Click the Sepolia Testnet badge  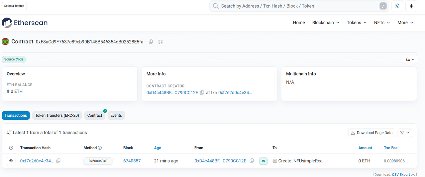(x=14, y=6)
